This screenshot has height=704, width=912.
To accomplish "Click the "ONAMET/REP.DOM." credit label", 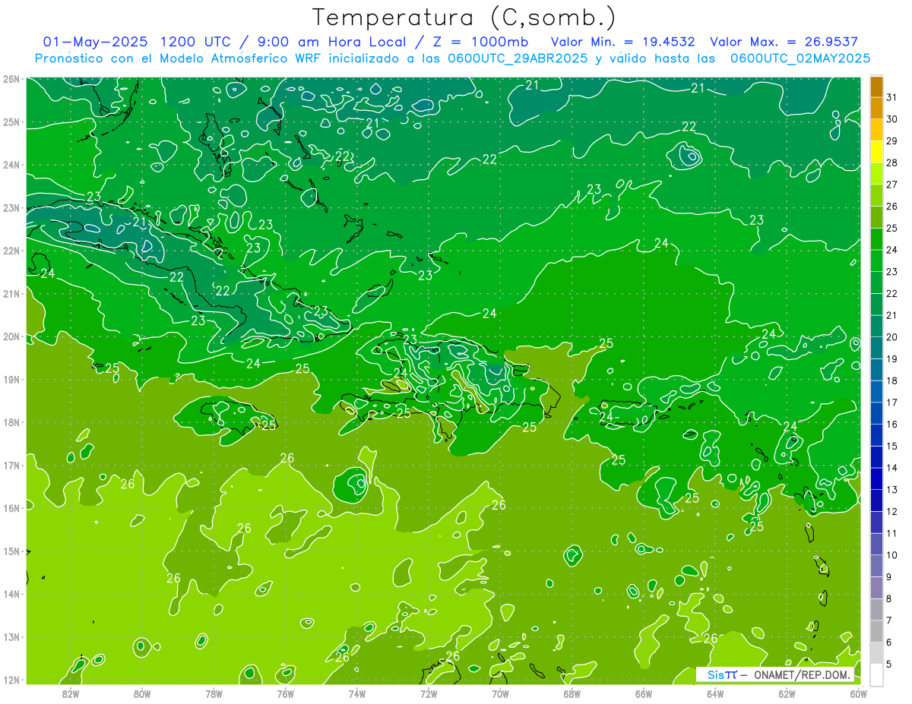I will (x=801, y=674).
